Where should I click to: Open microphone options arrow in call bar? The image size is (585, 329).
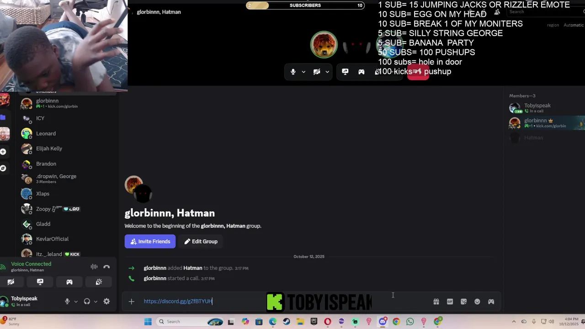tap(303, 72)
